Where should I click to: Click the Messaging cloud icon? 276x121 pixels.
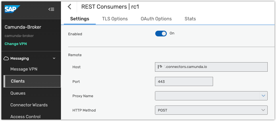[x=6, y=58]
